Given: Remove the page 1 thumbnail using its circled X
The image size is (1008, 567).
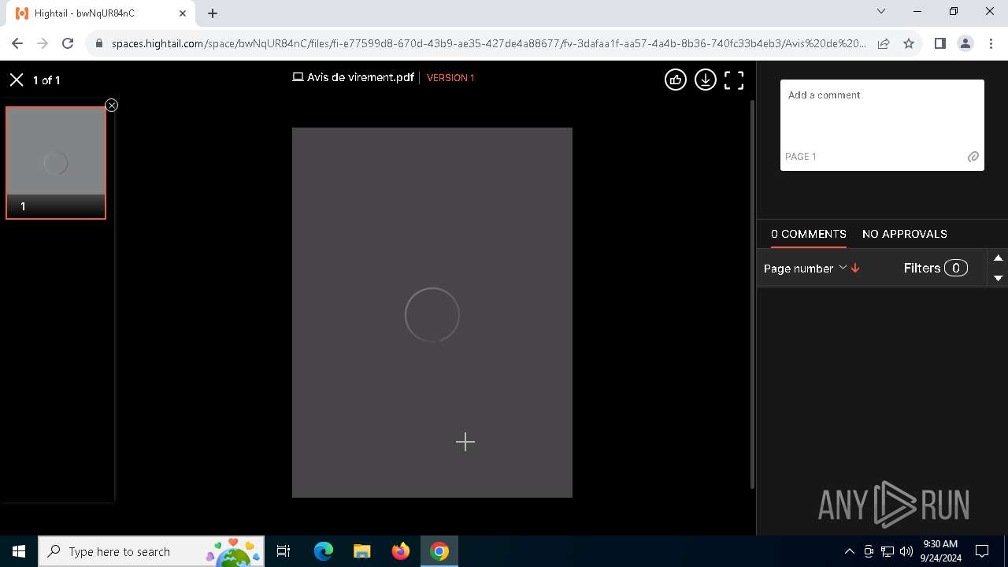Looking at the screenshot, I should tap(112, 106).
